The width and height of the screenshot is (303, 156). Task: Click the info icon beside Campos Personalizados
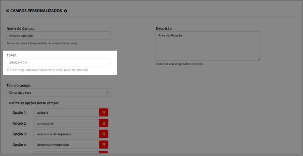click(66, 11)
